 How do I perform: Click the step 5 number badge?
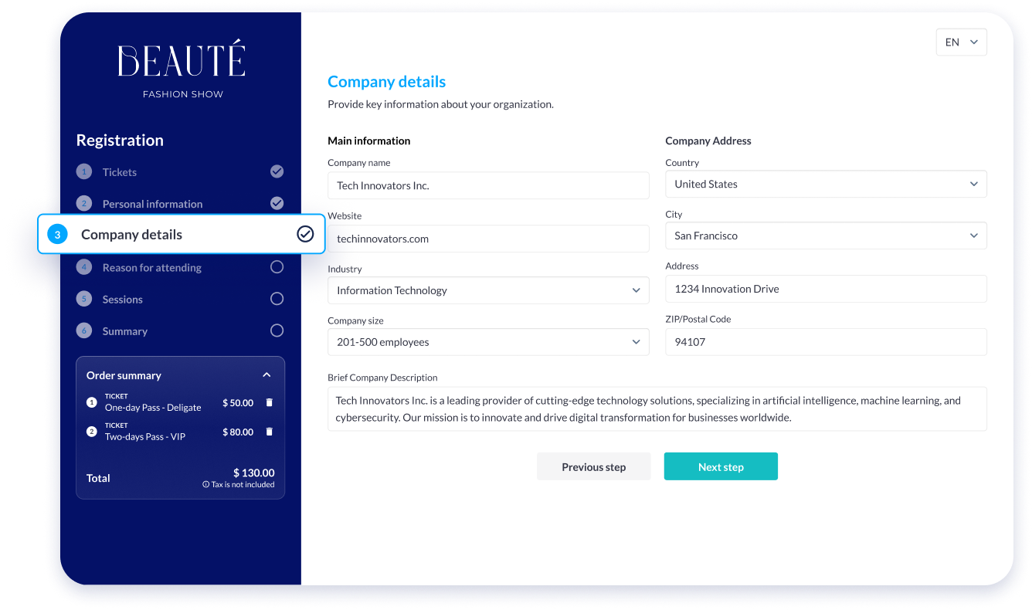click(84, 299)
